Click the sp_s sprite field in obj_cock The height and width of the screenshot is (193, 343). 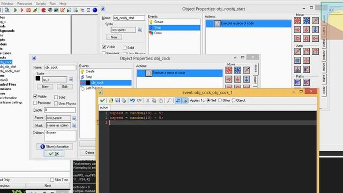(x=55, y=79)
